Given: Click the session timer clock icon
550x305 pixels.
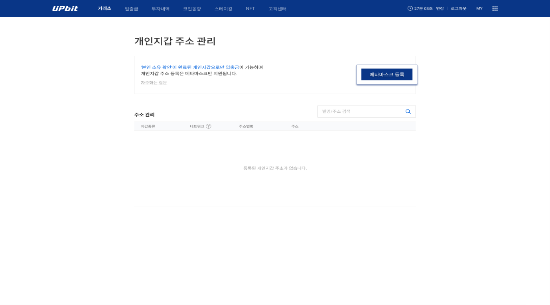Looking at the screenshot, I should click(x=410, y=8).
